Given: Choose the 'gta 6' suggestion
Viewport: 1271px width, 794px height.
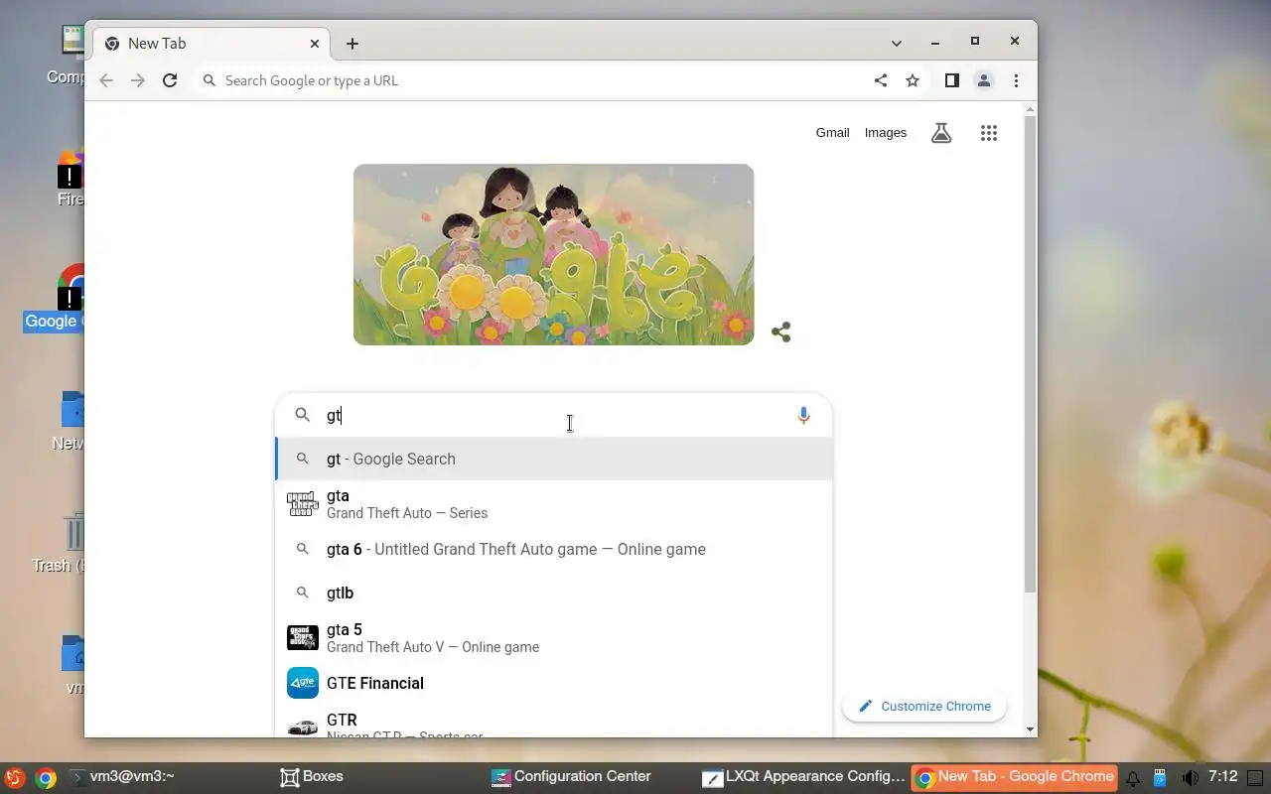Looking at the screenshot, I should (553, 549).
